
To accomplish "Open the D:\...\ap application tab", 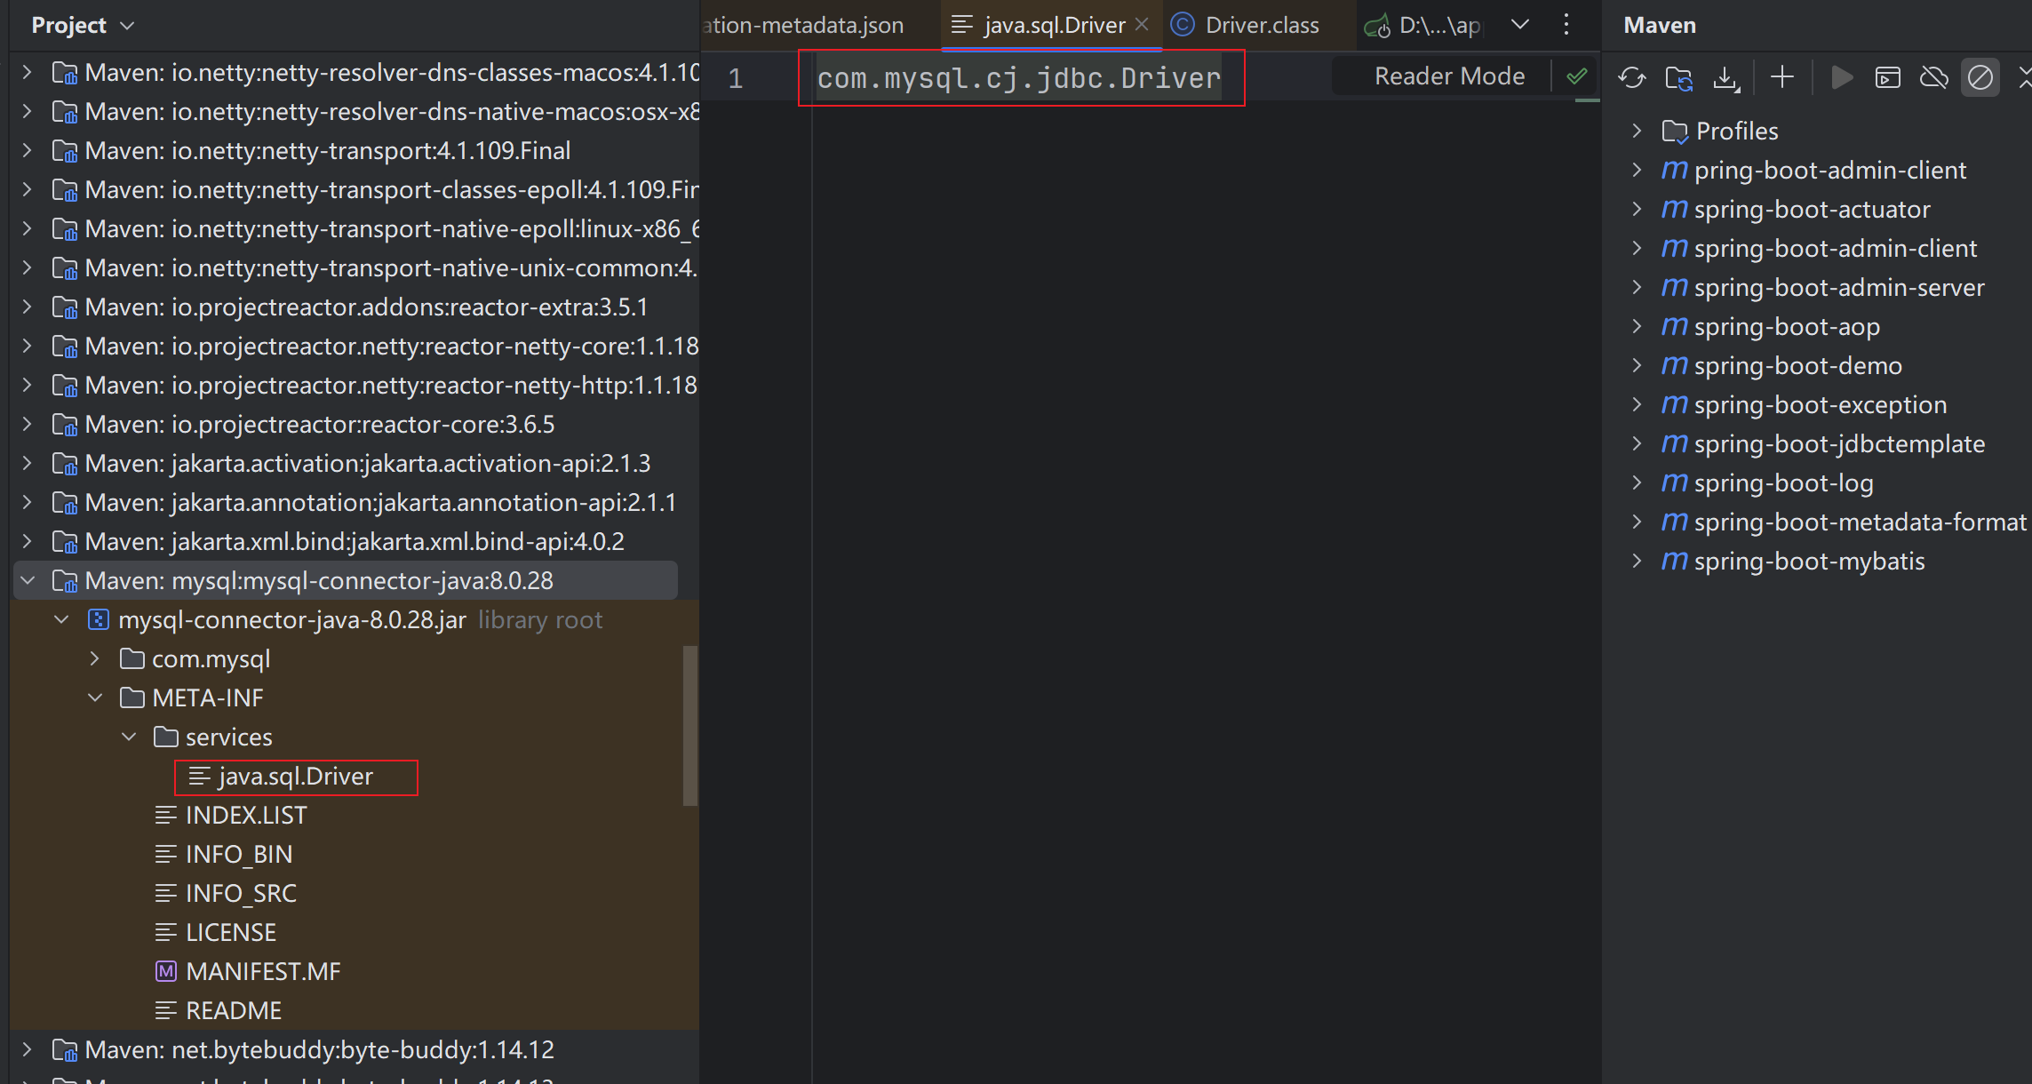I will pyautogui.click(x=1422, y=25).
